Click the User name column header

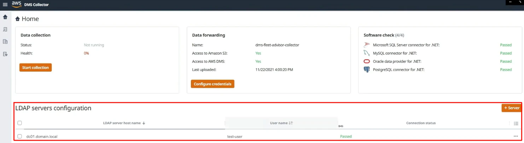279,123
